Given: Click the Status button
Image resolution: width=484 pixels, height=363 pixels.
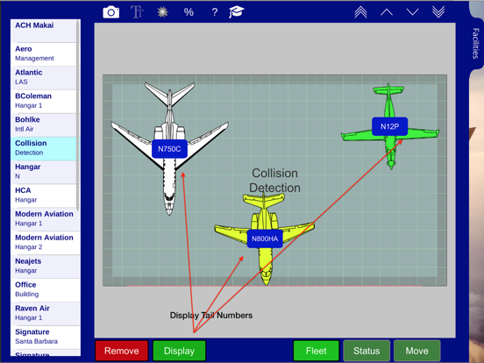Looking at the screenshot, I should (367, 351).
